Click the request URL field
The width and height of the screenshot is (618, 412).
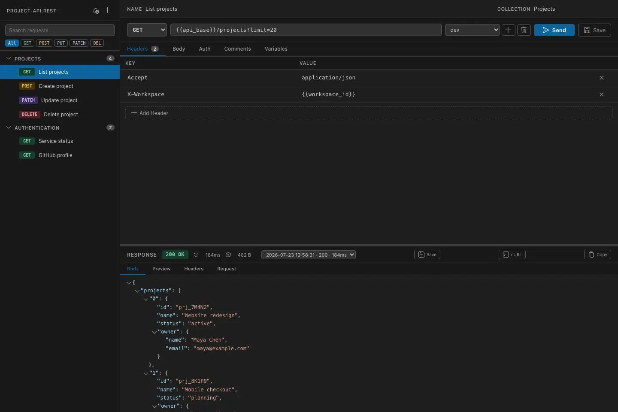pos(306,30)
